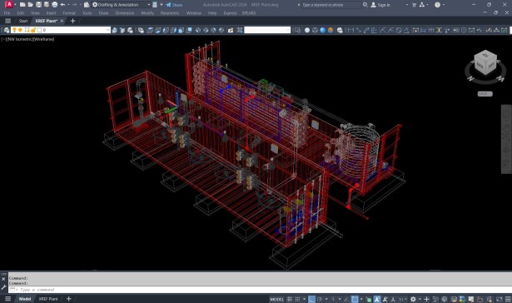The image size is (512, 303).
Task: Select the XREF Plant layout tab at bottom
Action: [48, 299]
